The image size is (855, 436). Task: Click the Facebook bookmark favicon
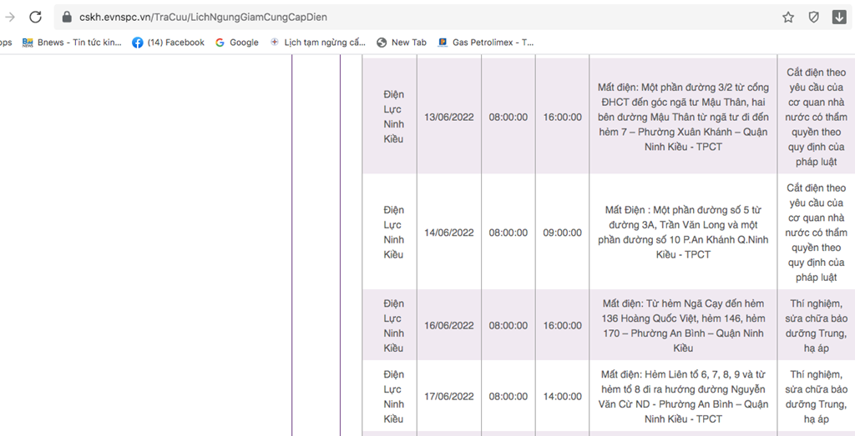[x=138, y=43]
